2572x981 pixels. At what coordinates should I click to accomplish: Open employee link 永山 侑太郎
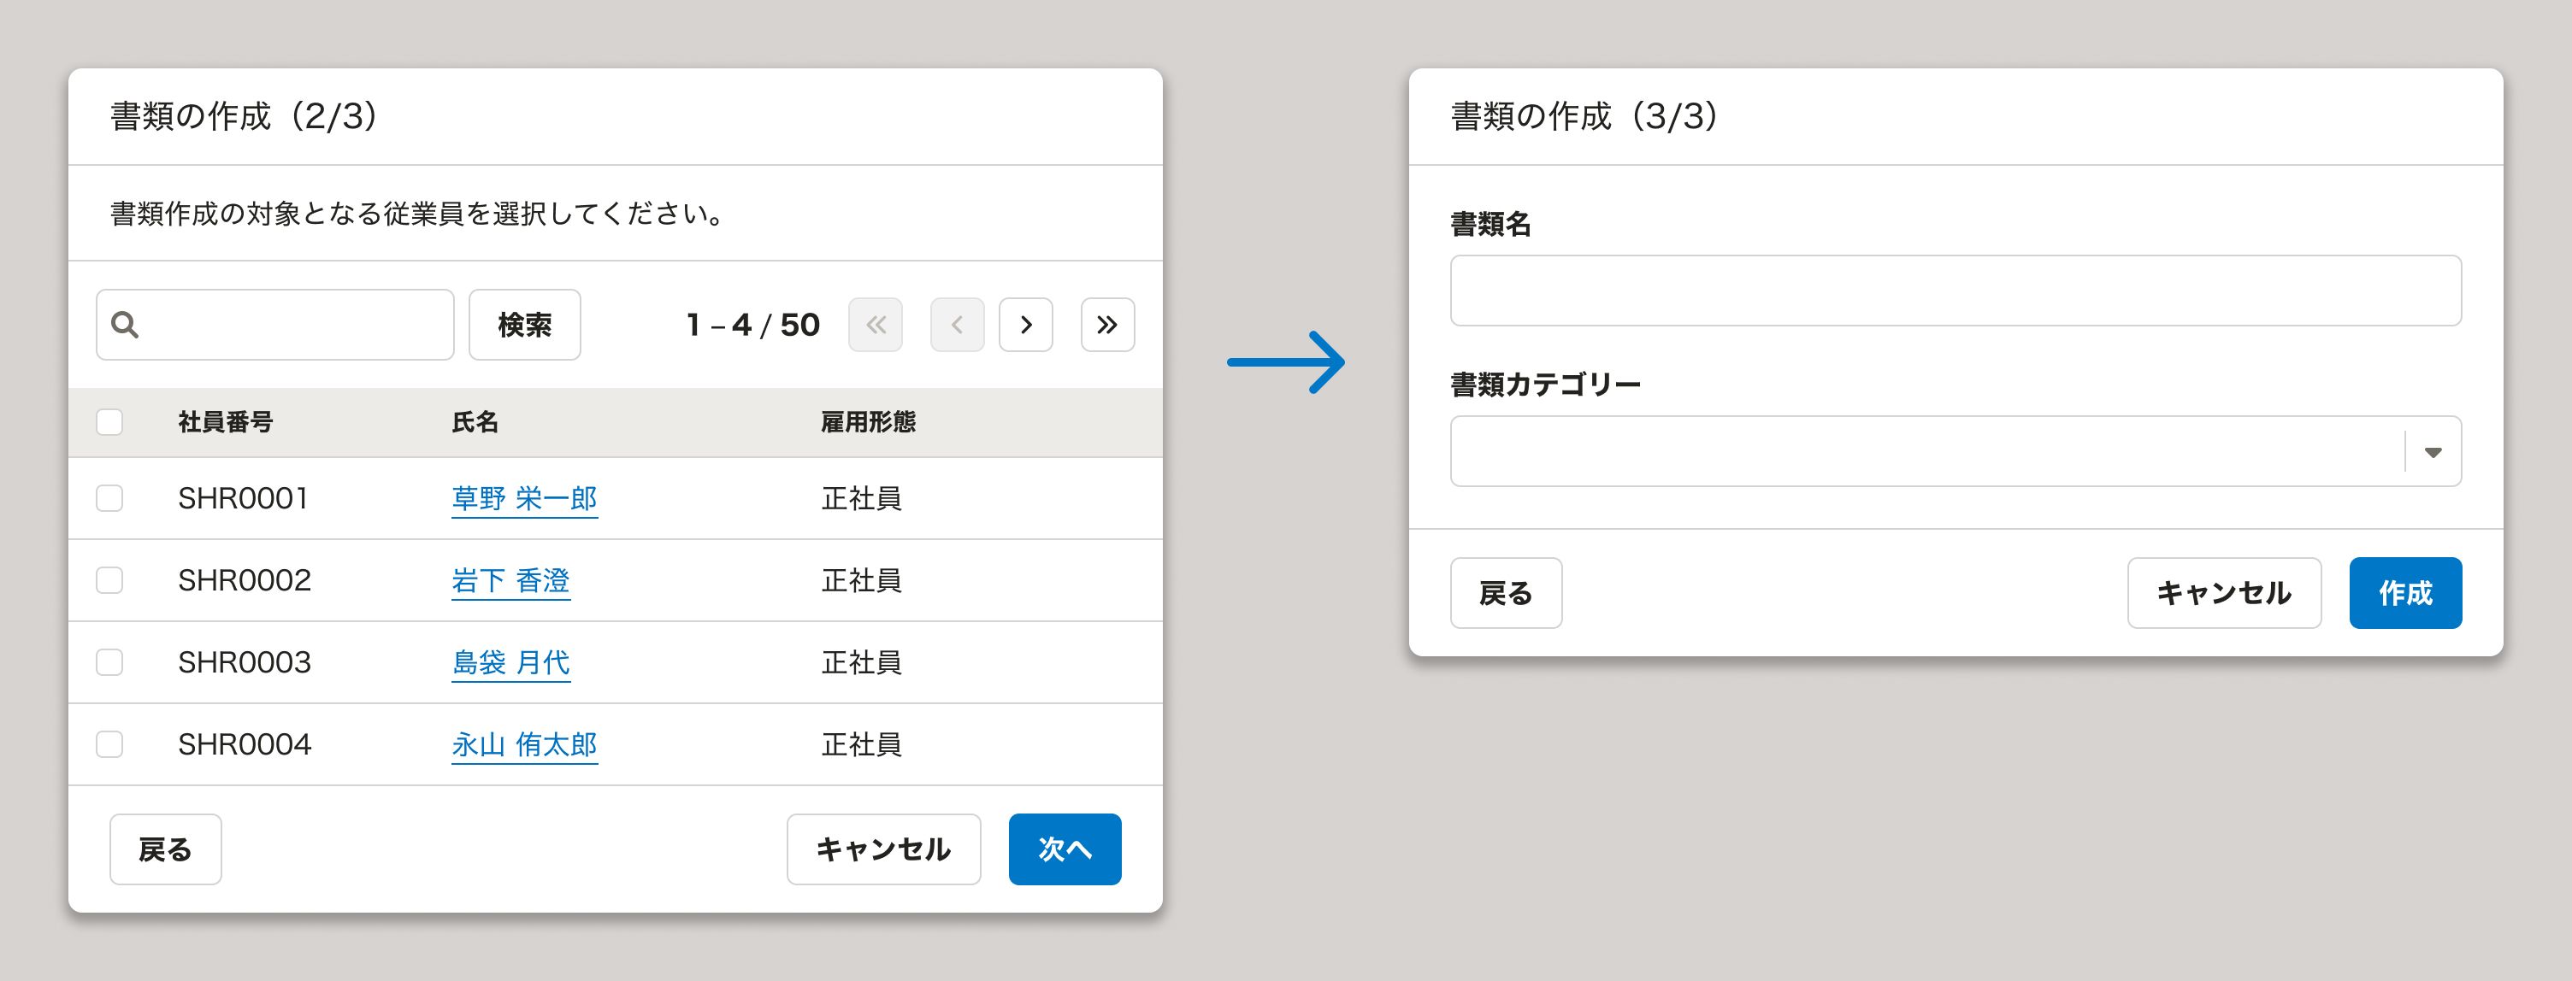[x=524, y=744]
